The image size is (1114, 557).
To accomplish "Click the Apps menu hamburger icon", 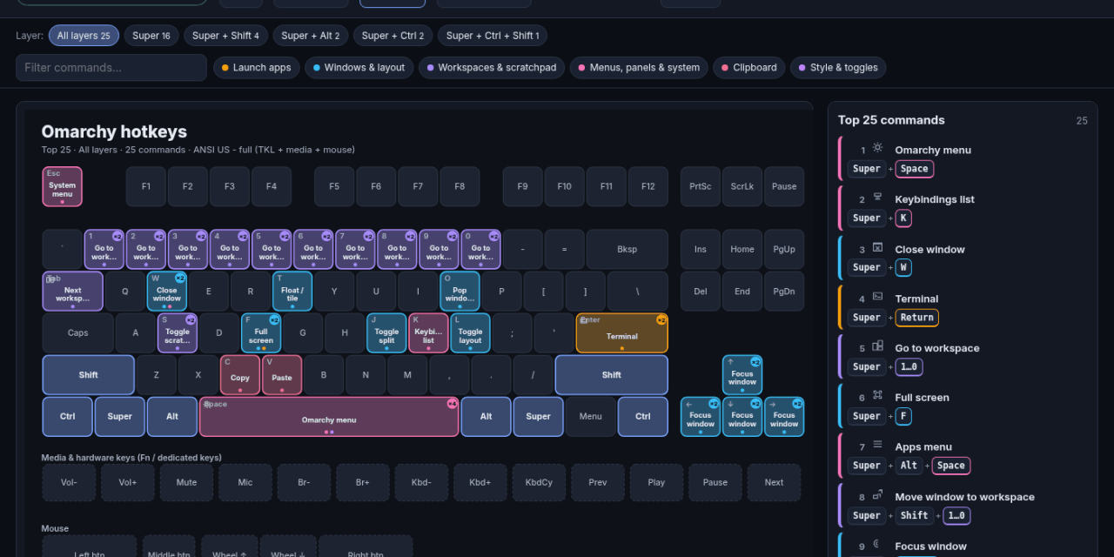I will click(877, 445).
